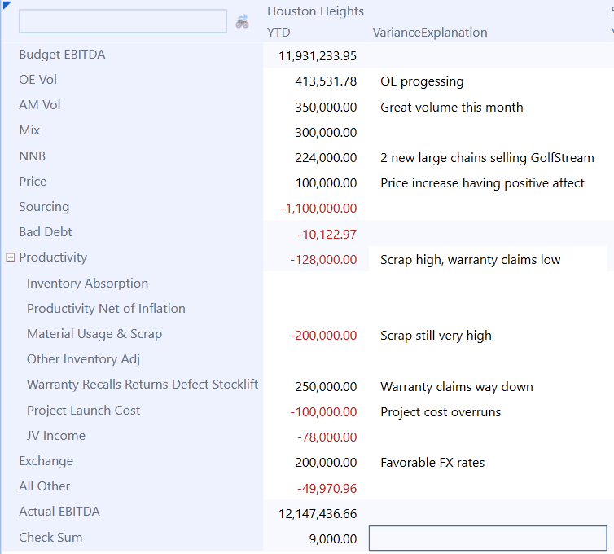Click the search filter text box
Image resolution: width=614 pixels, height=554 pixels.
click(122, 21)
